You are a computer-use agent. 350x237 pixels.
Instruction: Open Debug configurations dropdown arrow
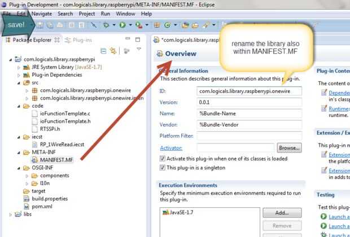114,25
